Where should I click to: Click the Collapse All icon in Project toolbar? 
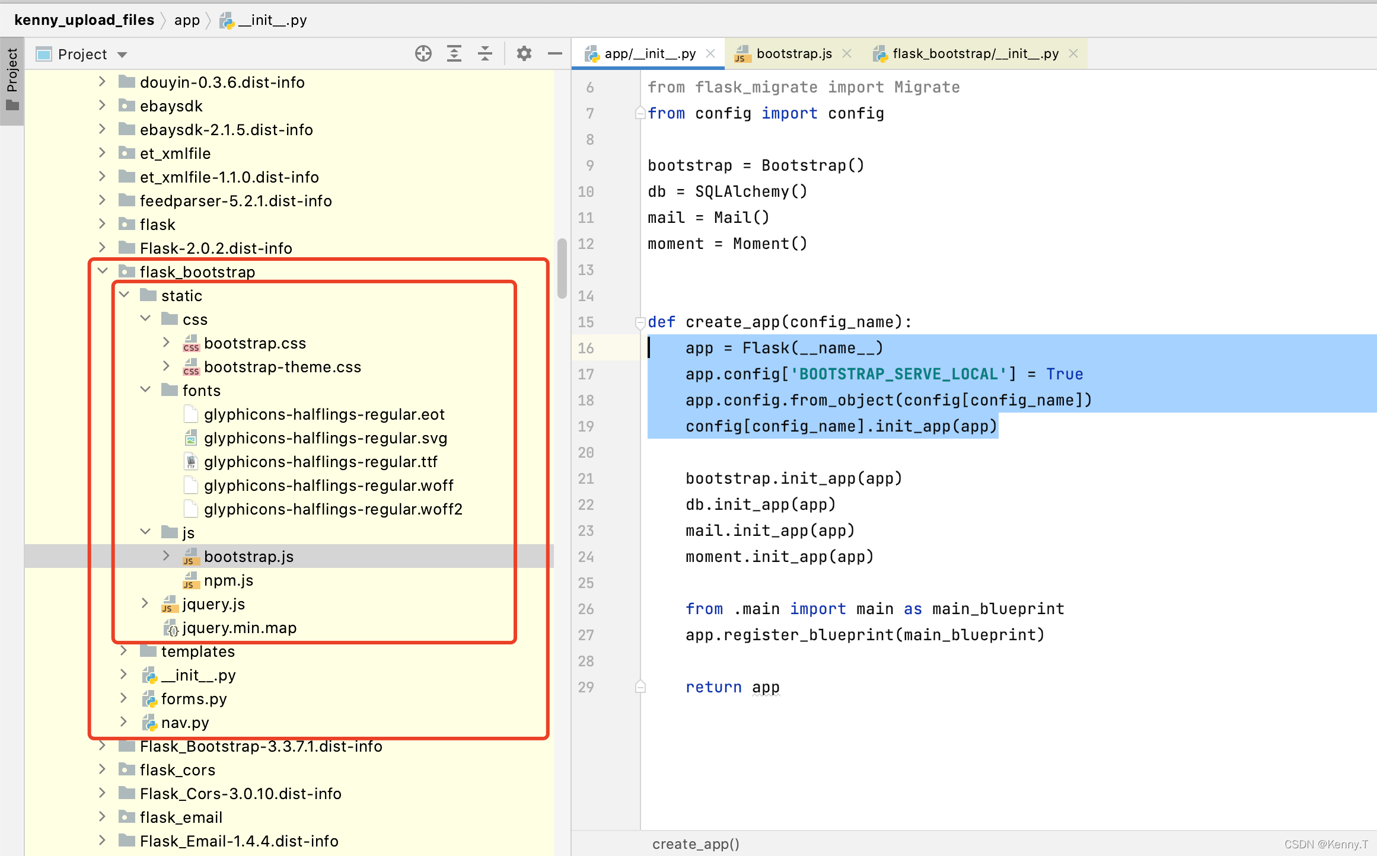485,54
